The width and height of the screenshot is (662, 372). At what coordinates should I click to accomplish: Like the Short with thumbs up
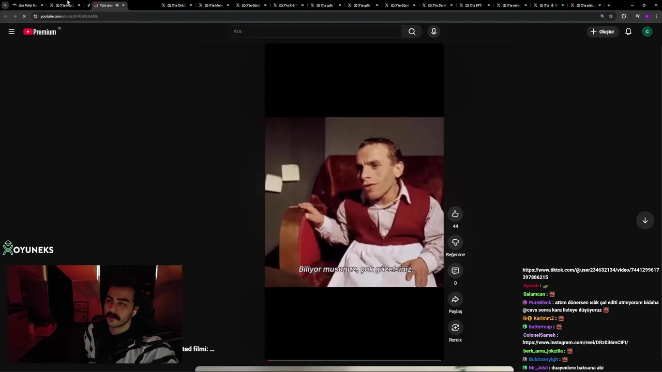[x=455, y=214]
